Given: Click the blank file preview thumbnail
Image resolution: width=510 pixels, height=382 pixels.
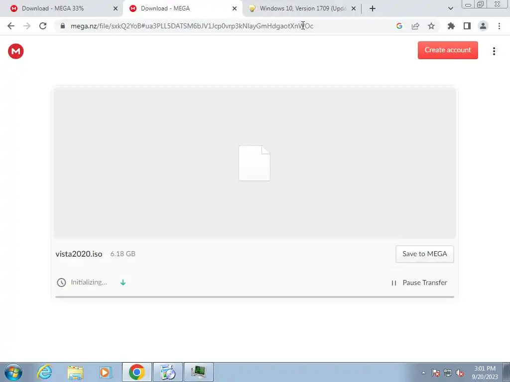Looking at the screenshot, I should (x=255, y=163).
